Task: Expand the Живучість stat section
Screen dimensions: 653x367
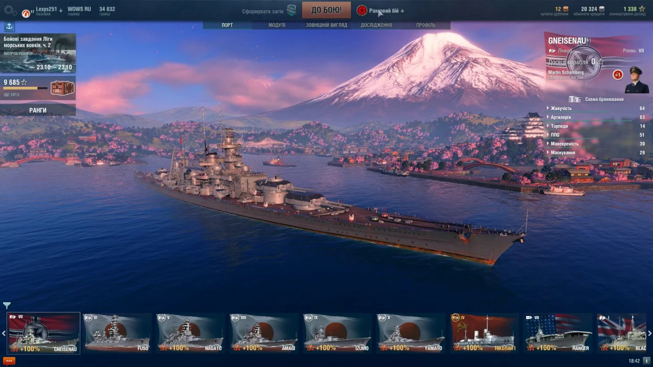Action: pyautogui.click(x=596, y=108)
